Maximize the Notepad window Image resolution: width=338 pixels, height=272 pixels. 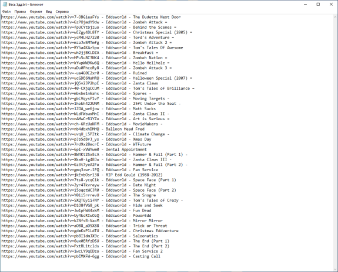[x=318, y=4]
